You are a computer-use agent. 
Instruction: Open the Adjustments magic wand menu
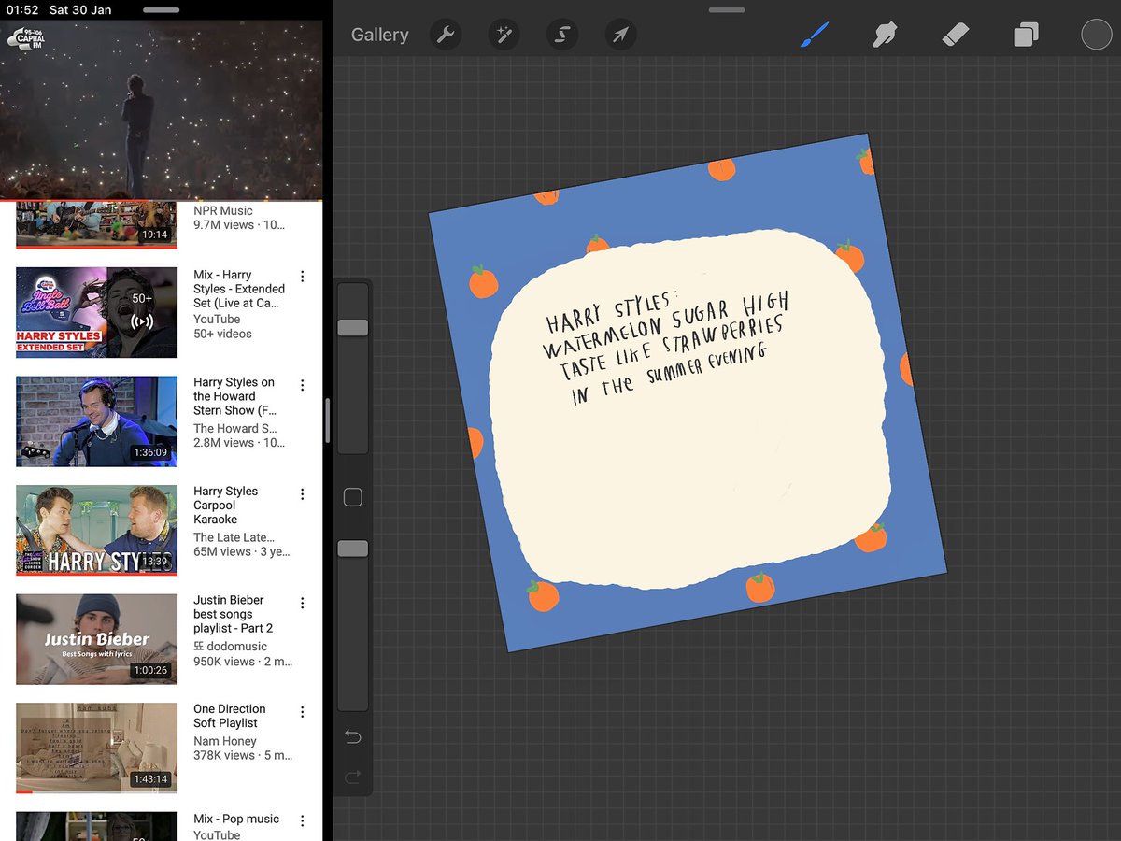[x=504, y=36]
